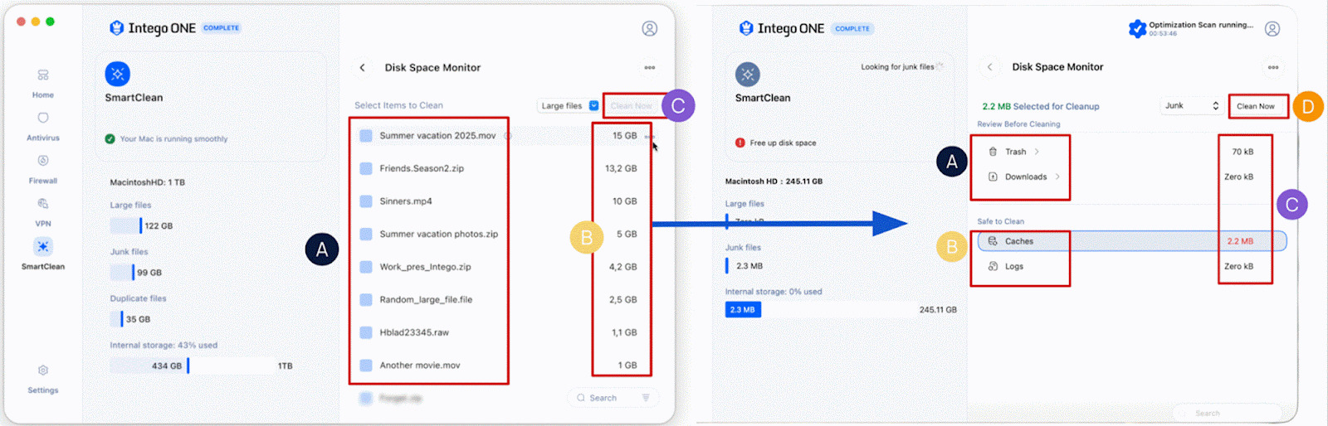Go back from Disk Space Monitor, left window
This screenshot has height=426, width=1328.
[362, 68]
